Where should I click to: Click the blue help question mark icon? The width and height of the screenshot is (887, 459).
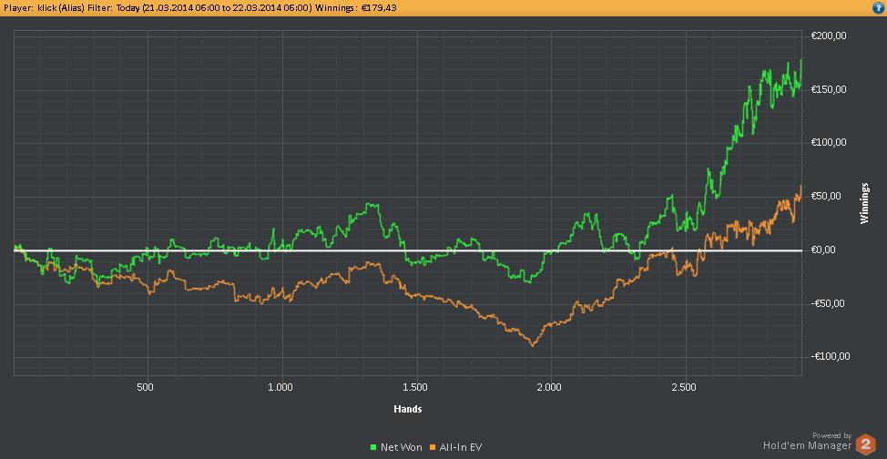click(880, 8)
